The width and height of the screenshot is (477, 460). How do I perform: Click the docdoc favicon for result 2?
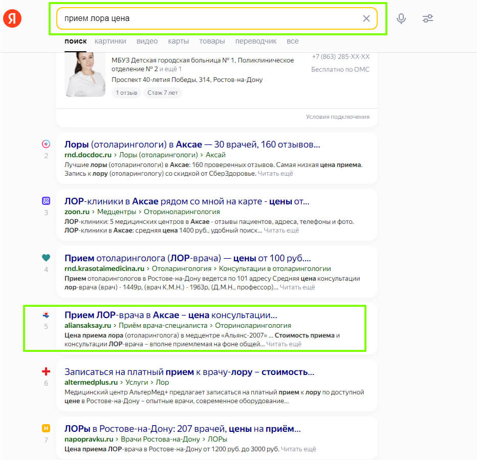pos(46,144)
